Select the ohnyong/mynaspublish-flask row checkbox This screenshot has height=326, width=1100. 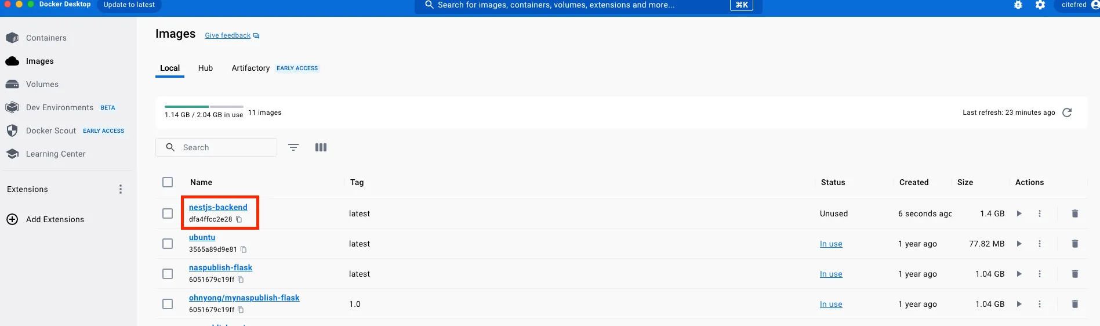click(168, 304)
